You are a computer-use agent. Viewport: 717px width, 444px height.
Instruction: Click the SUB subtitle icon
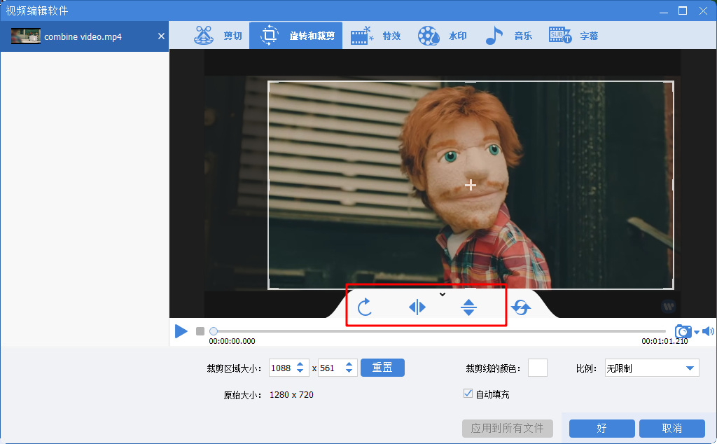tap(560, 35)
